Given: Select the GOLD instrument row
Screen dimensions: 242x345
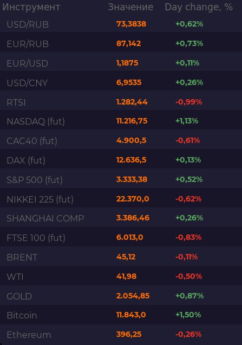Looking at the screenshot, I should (x=121, y=296).
